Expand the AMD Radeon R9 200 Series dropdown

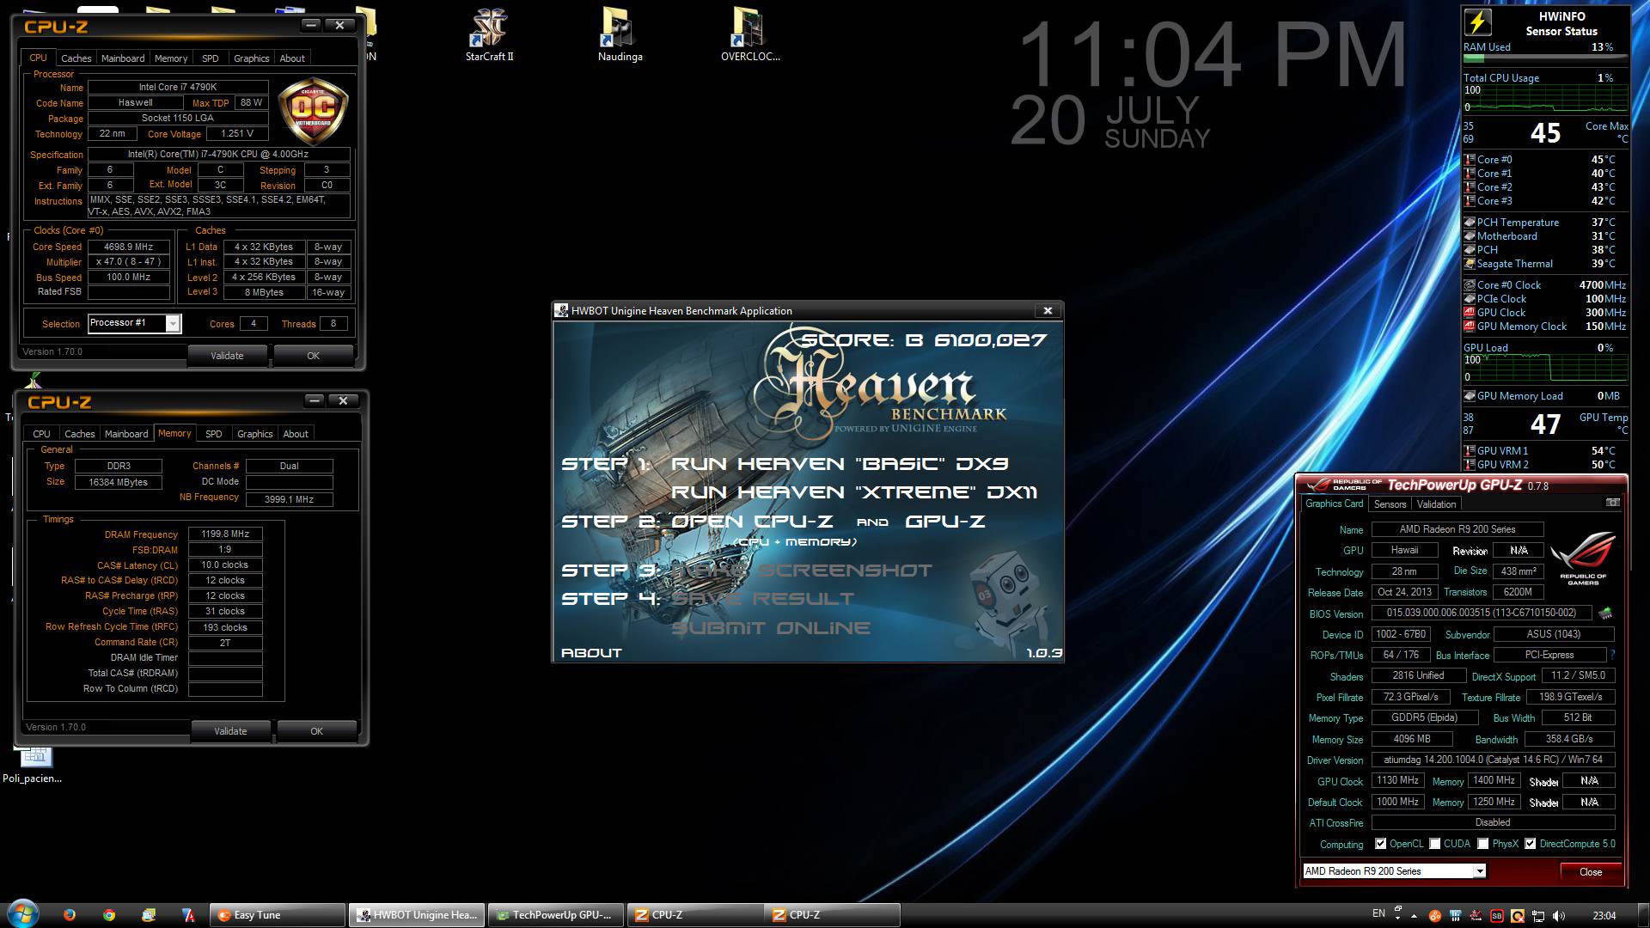point(1480,871)
